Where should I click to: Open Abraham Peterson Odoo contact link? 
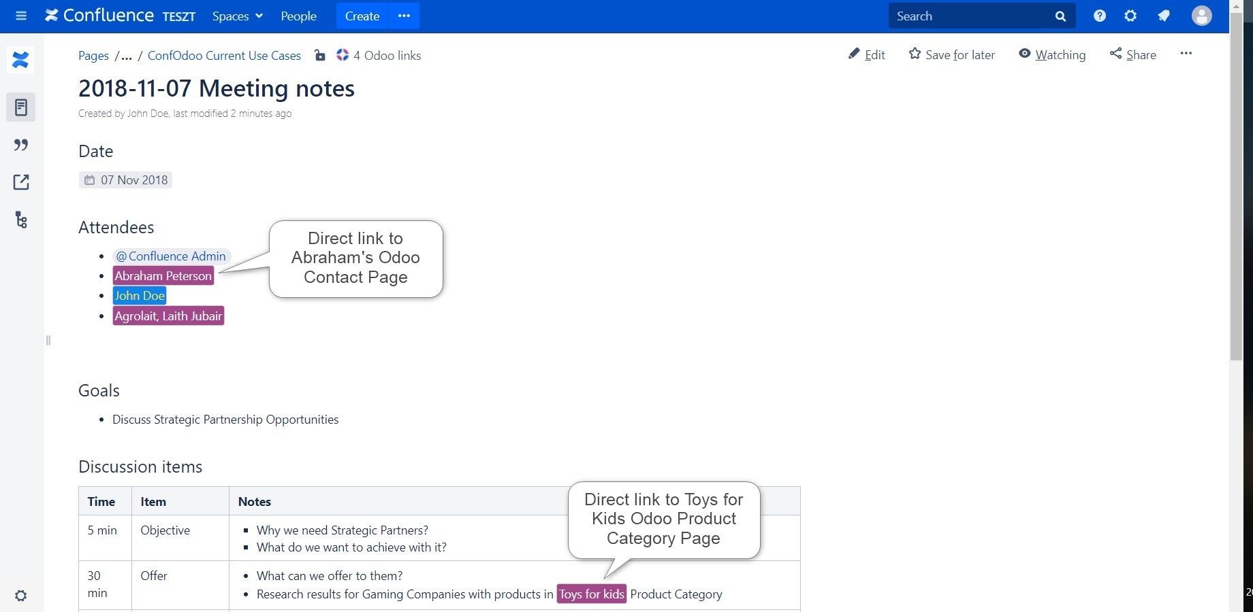pos(163,275)
